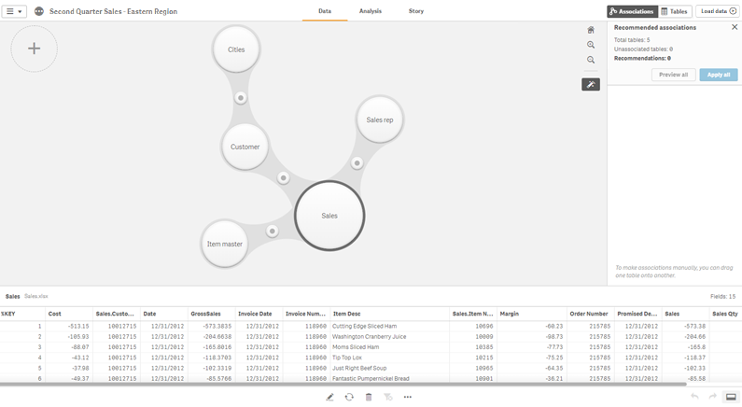Select the Sales table bubble
Viewport: 742px width, 407px height.
point(329,216)
